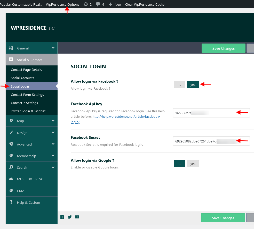
Task: Open WpResidence Options in admin bar
Action: coord(62,4)
